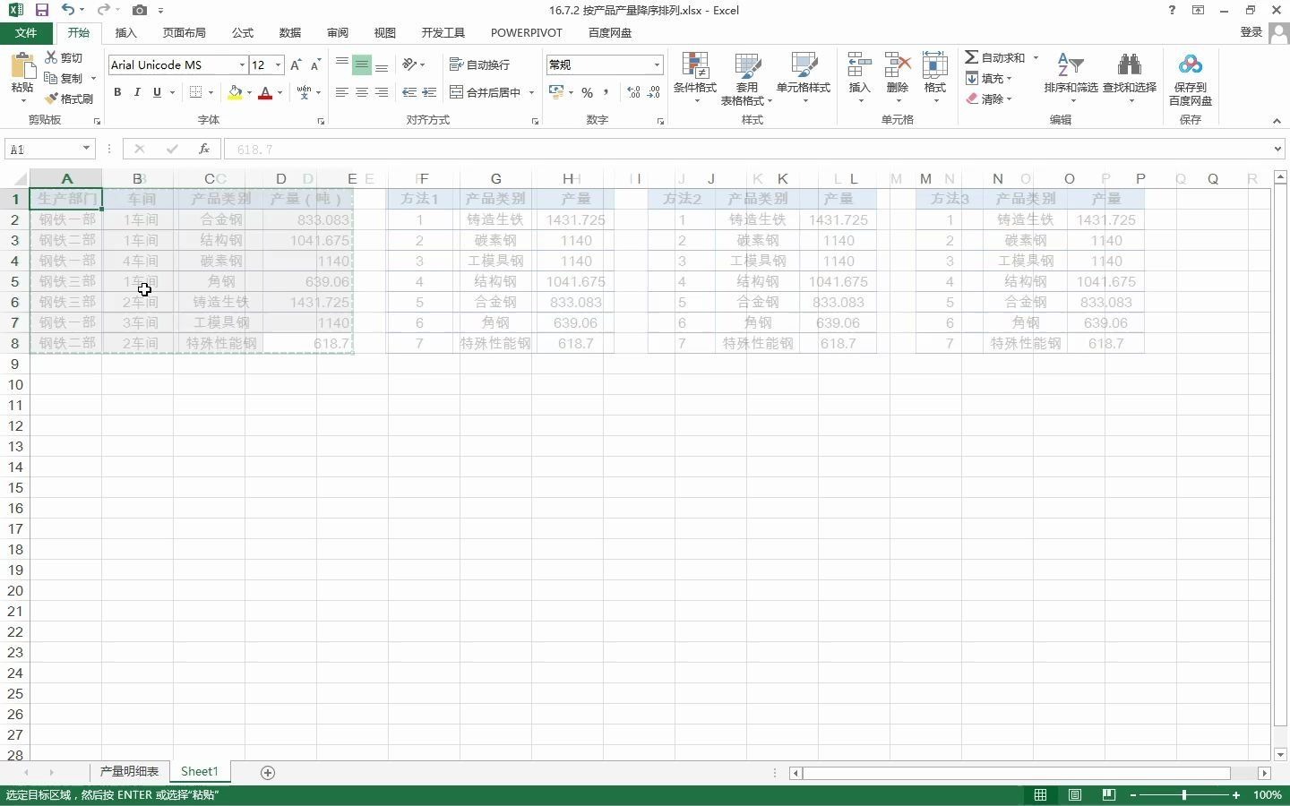This screenshot has height=806, width=1290.
Task: Click AutoSum (自动求和) button
Action: [x=994, y=57]
